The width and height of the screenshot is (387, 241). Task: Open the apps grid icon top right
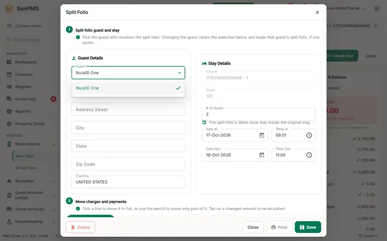377,9
